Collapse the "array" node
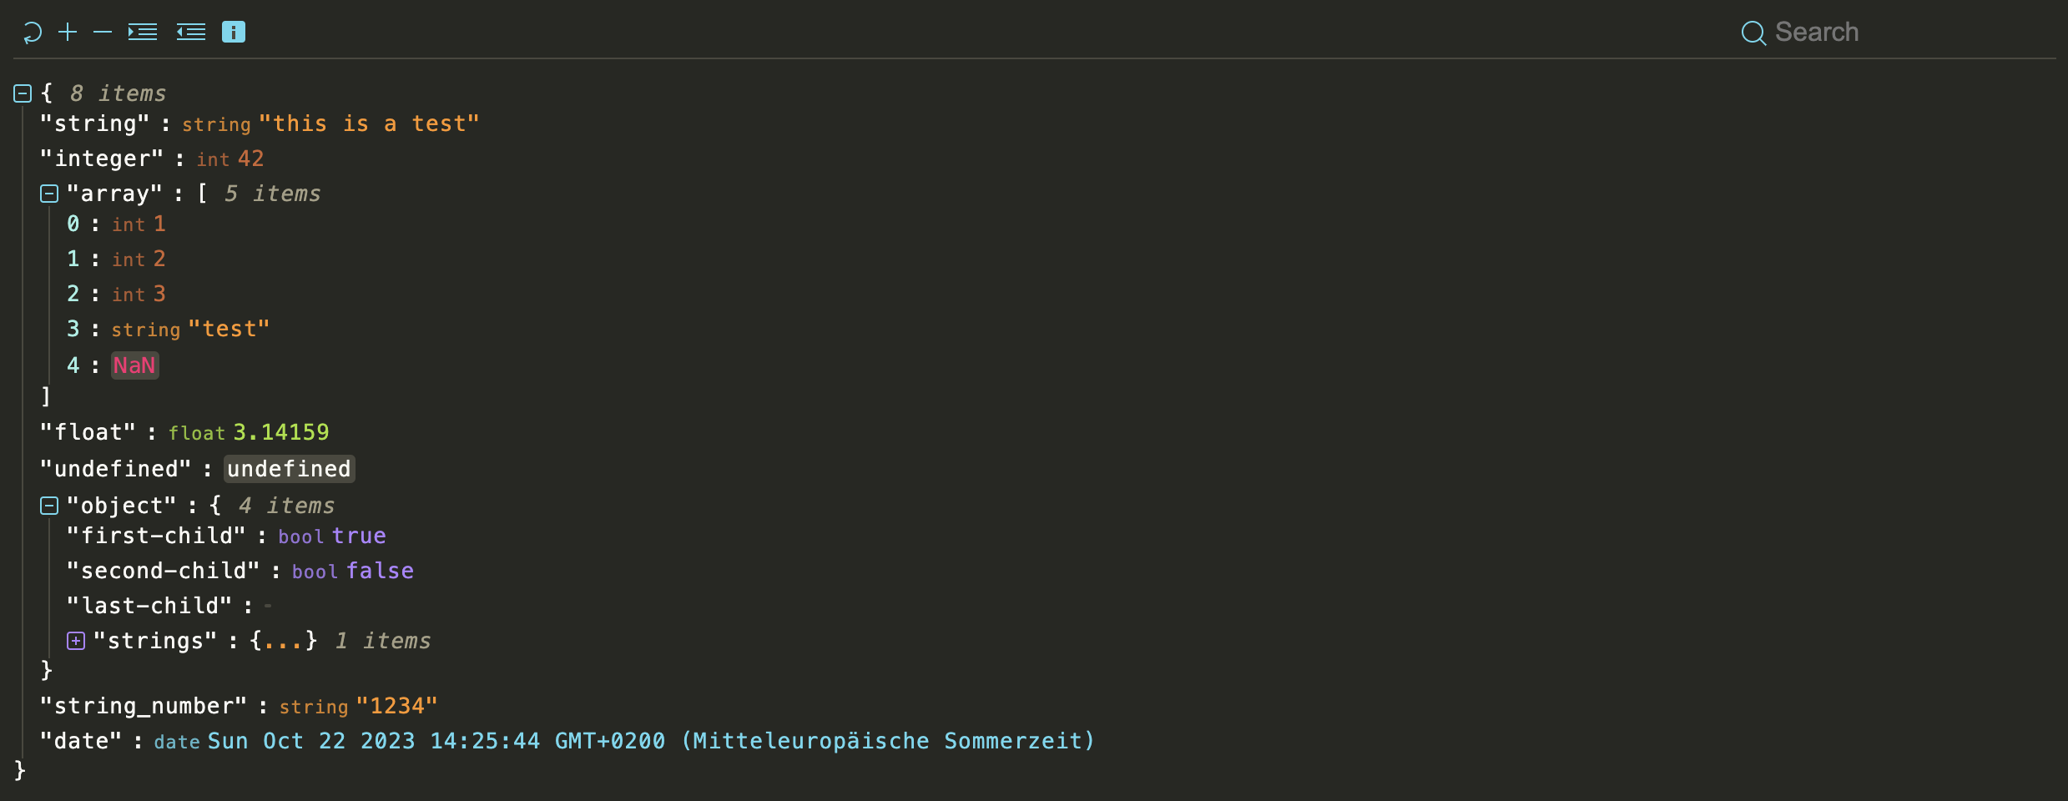Viewport: 2068px width, 801px height. tap(48, 194)
